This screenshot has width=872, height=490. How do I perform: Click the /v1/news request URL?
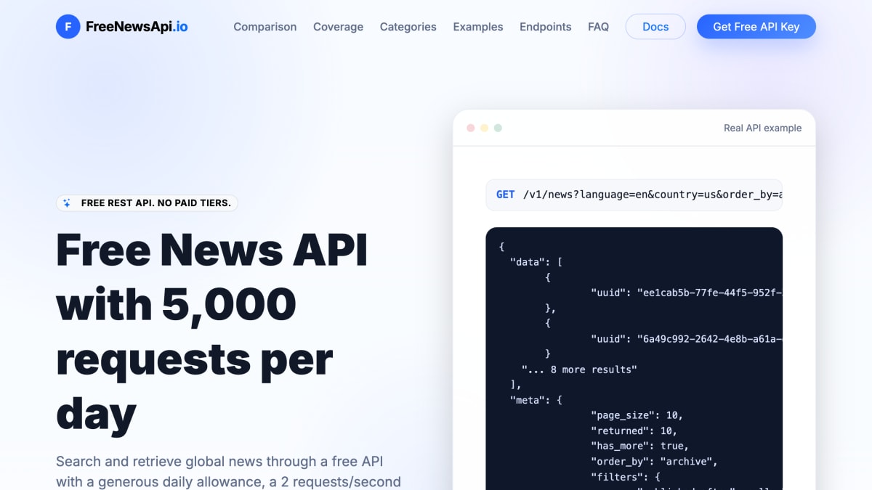[x=653, y=195]
